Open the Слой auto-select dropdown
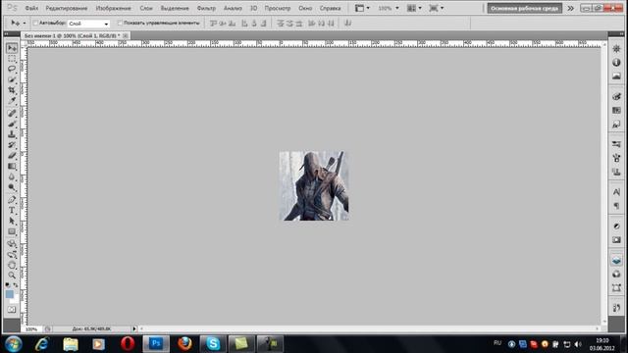The width and height of the screenshot is (628, 353). [x=88, y=24]
